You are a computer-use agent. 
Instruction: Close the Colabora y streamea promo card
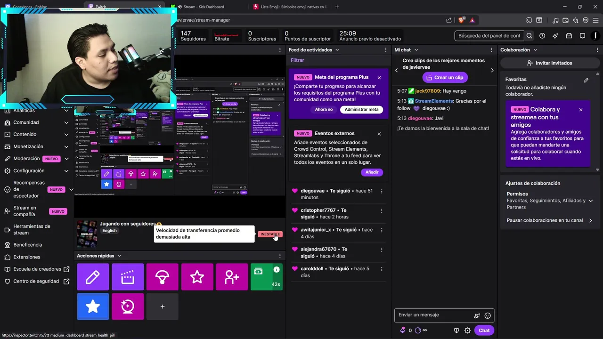[580, 110]
